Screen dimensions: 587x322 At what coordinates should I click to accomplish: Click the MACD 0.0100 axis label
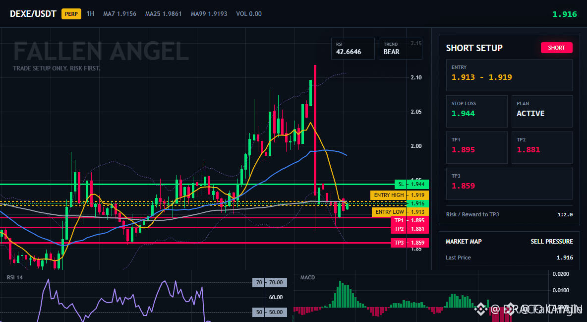[561, 290]
